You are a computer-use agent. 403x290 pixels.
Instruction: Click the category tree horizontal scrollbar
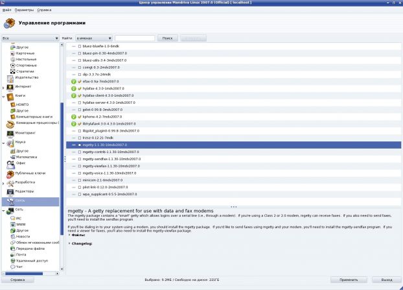click(30, 274)
